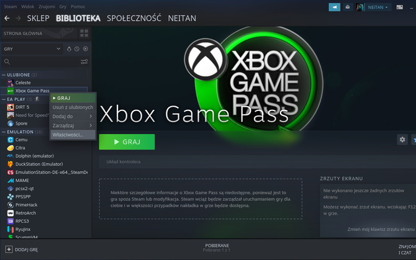
Task: Switch to the BIBLIOTEKA tab
Action: (x=78, y=18)
